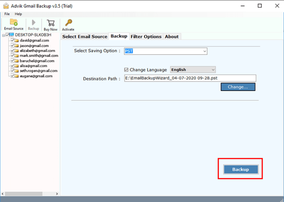Open the Buy Now cart icon
284x202 pixels.
pyautogui.click(x=50, y=23)
